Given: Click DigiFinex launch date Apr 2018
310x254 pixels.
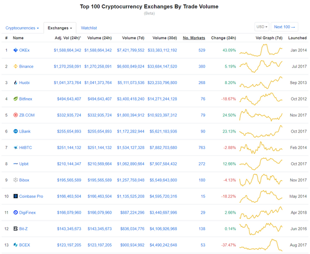Looking at the screenshot, I should (299, 213).
